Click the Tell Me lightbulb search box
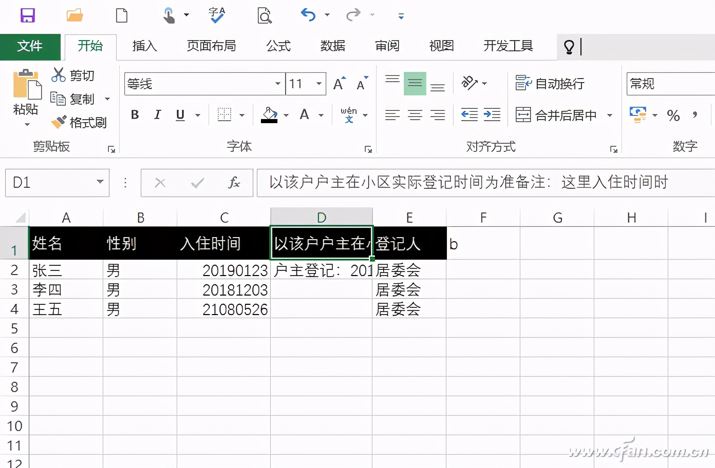The width and height of the screenshot is (715, 468). point(636,47)
